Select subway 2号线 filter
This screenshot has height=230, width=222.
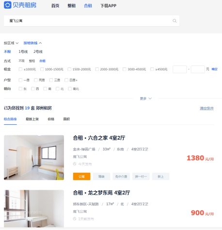(x=38, y=51)
